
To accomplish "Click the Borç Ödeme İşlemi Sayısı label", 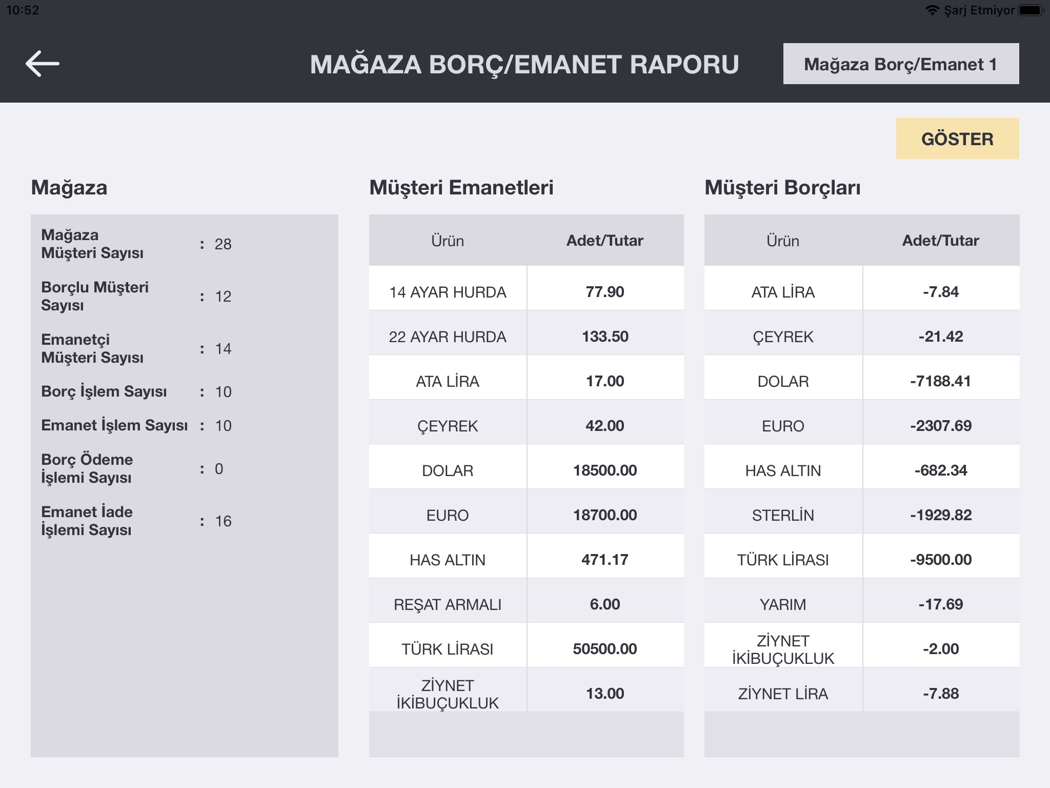I will pyautogui.click(x=87, y=468).
